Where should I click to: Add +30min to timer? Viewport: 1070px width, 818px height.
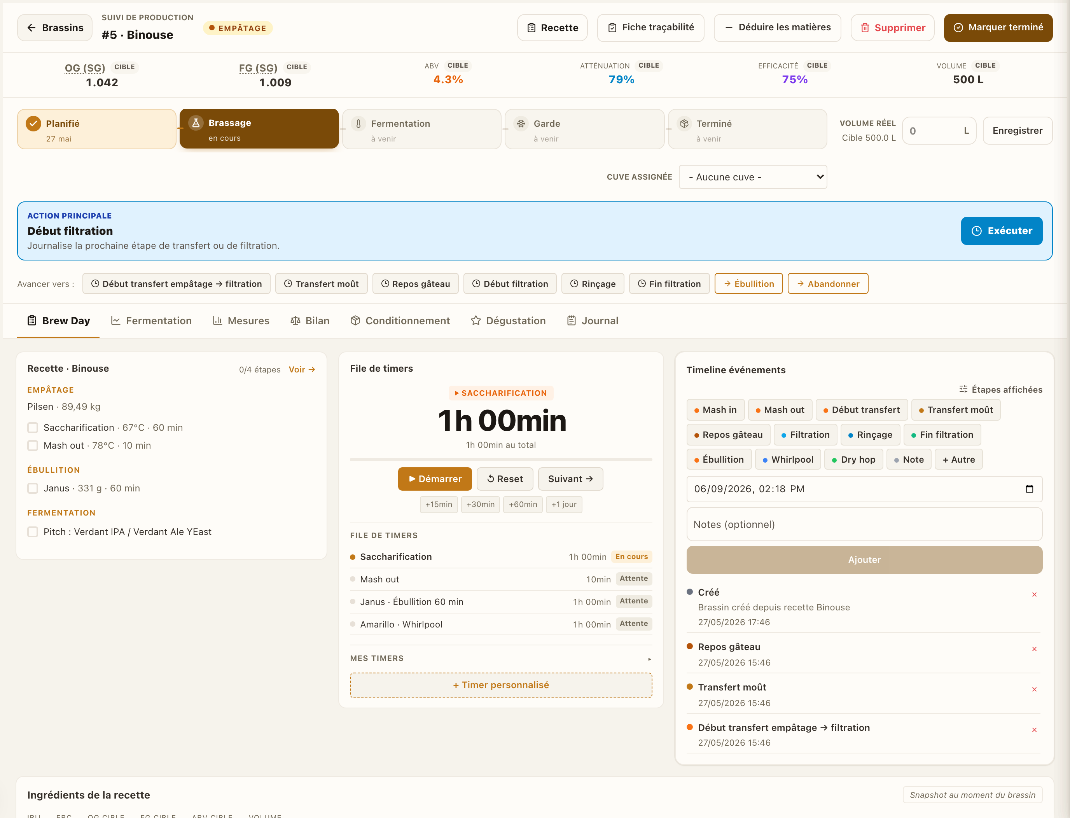click(480, 504)
